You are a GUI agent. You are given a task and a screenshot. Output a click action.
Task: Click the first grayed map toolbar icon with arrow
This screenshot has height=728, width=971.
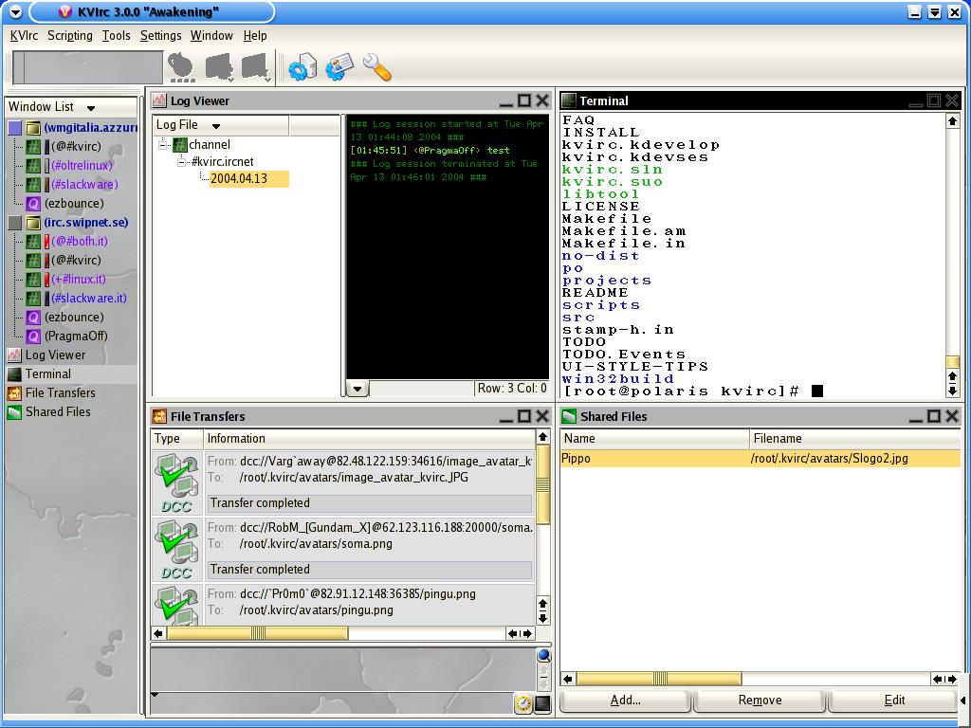pyautogui.click(x=219, y=67)
